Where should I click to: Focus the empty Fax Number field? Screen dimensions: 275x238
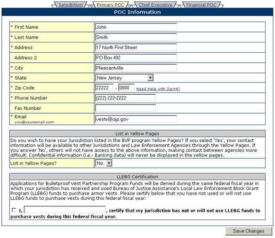[125, 108]
